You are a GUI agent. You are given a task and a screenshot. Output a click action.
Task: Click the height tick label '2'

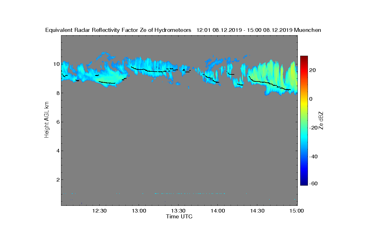click(x=58, y=179)
